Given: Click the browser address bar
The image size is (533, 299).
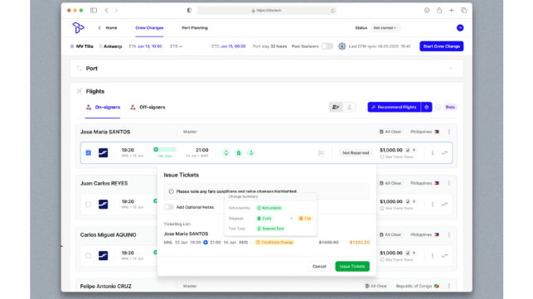Looking at the screenshot, I should pyautogui.click(x=267, y=11).
